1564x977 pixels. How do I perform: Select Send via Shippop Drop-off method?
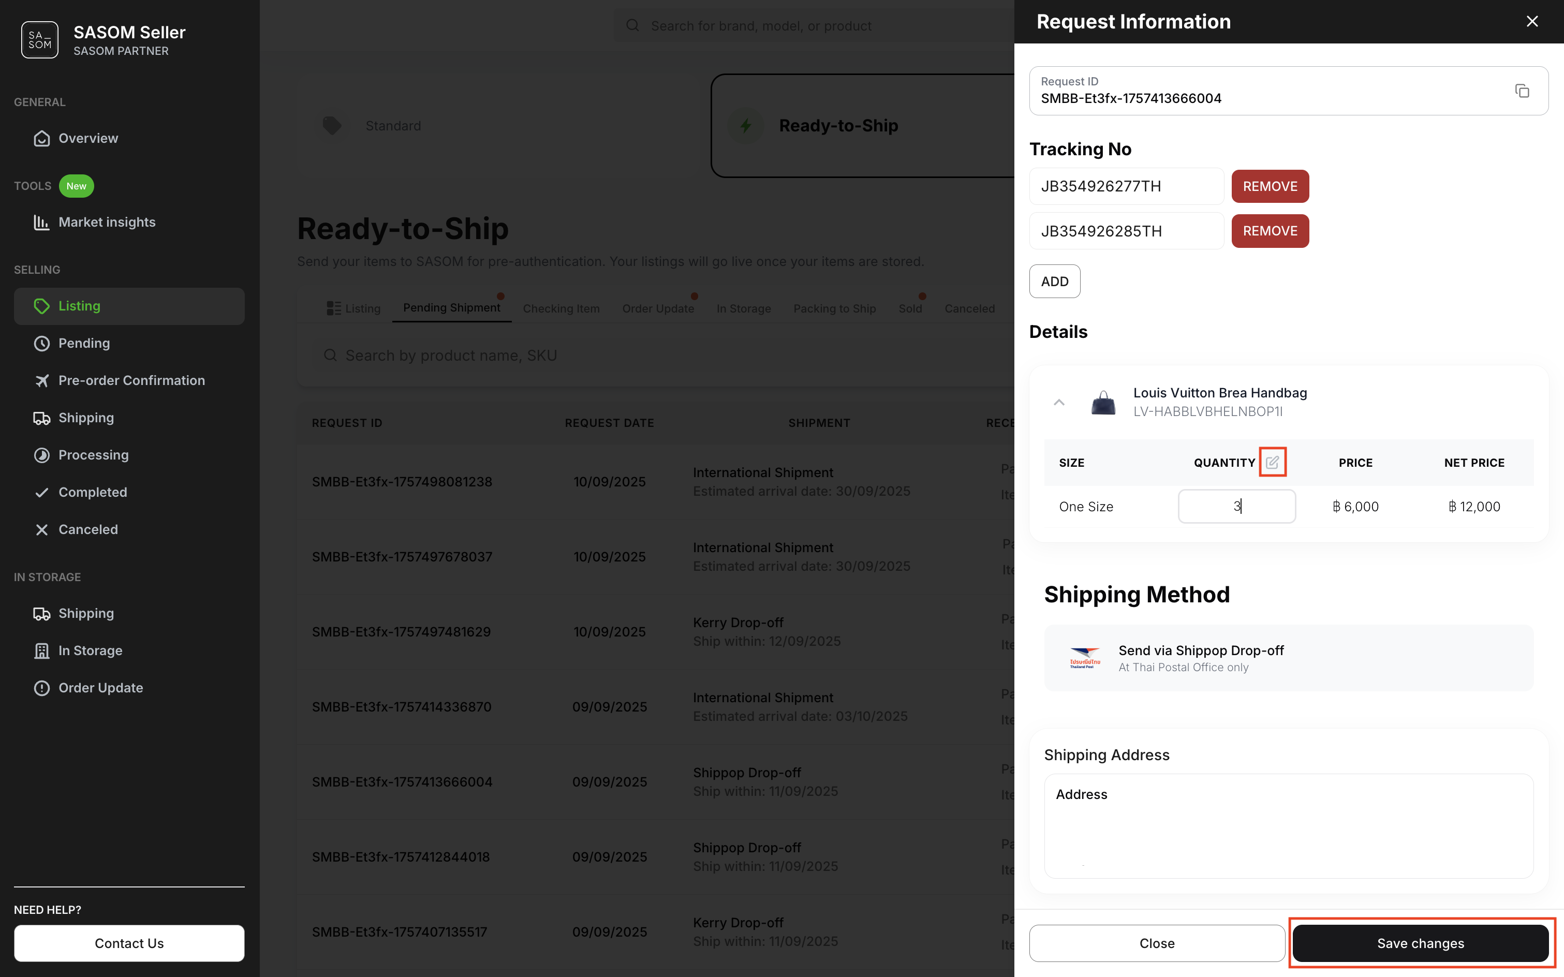[1289, 658]
